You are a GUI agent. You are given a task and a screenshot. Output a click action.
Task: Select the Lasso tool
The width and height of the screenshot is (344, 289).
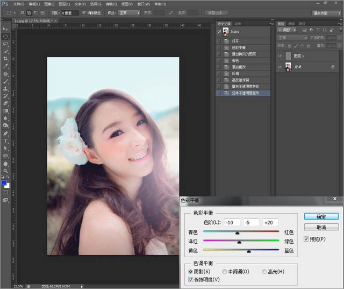[x=5, y=44]
